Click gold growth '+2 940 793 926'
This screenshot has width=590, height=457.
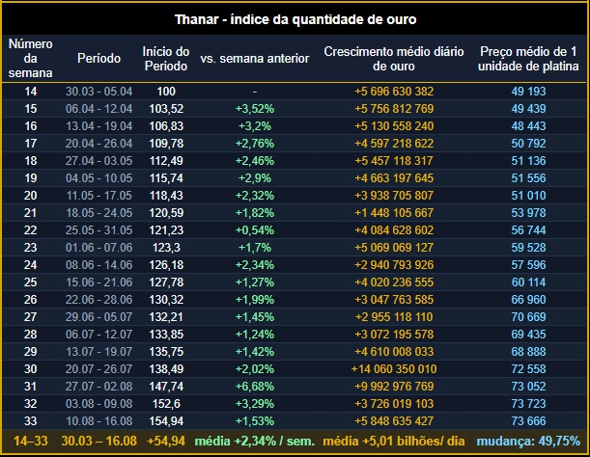coord(394,265)
